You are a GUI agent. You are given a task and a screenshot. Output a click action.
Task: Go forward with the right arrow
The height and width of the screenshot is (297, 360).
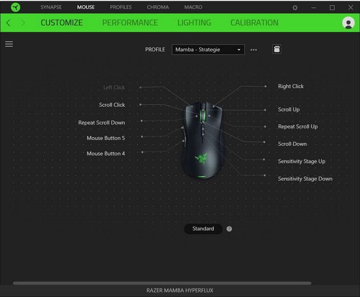23,23
